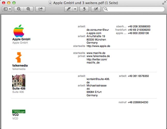Click the 99084 Erfurt text
The height and width of the screenshot is (129, 167).
pos(94,92)
